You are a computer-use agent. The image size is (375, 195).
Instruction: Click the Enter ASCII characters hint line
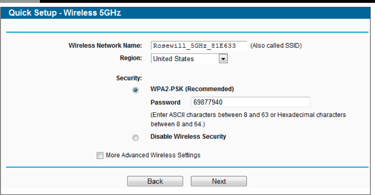click(x=248, y=115)
